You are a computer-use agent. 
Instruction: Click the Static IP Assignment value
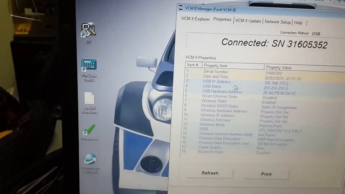click(x=279, y=107)
